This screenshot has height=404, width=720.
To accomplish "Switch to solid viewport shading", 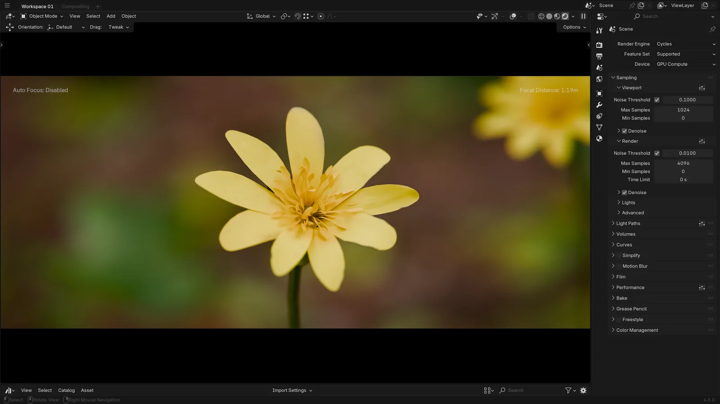I will point(549,16).
